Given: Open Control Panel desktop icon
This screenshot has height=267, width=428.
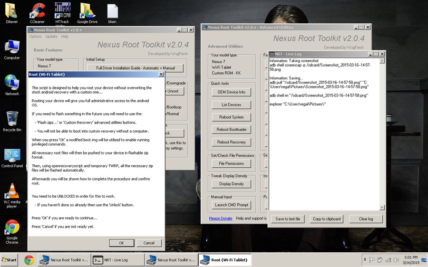Looking at the screenshot, I should pyautogui.click(x=12, y=158).
